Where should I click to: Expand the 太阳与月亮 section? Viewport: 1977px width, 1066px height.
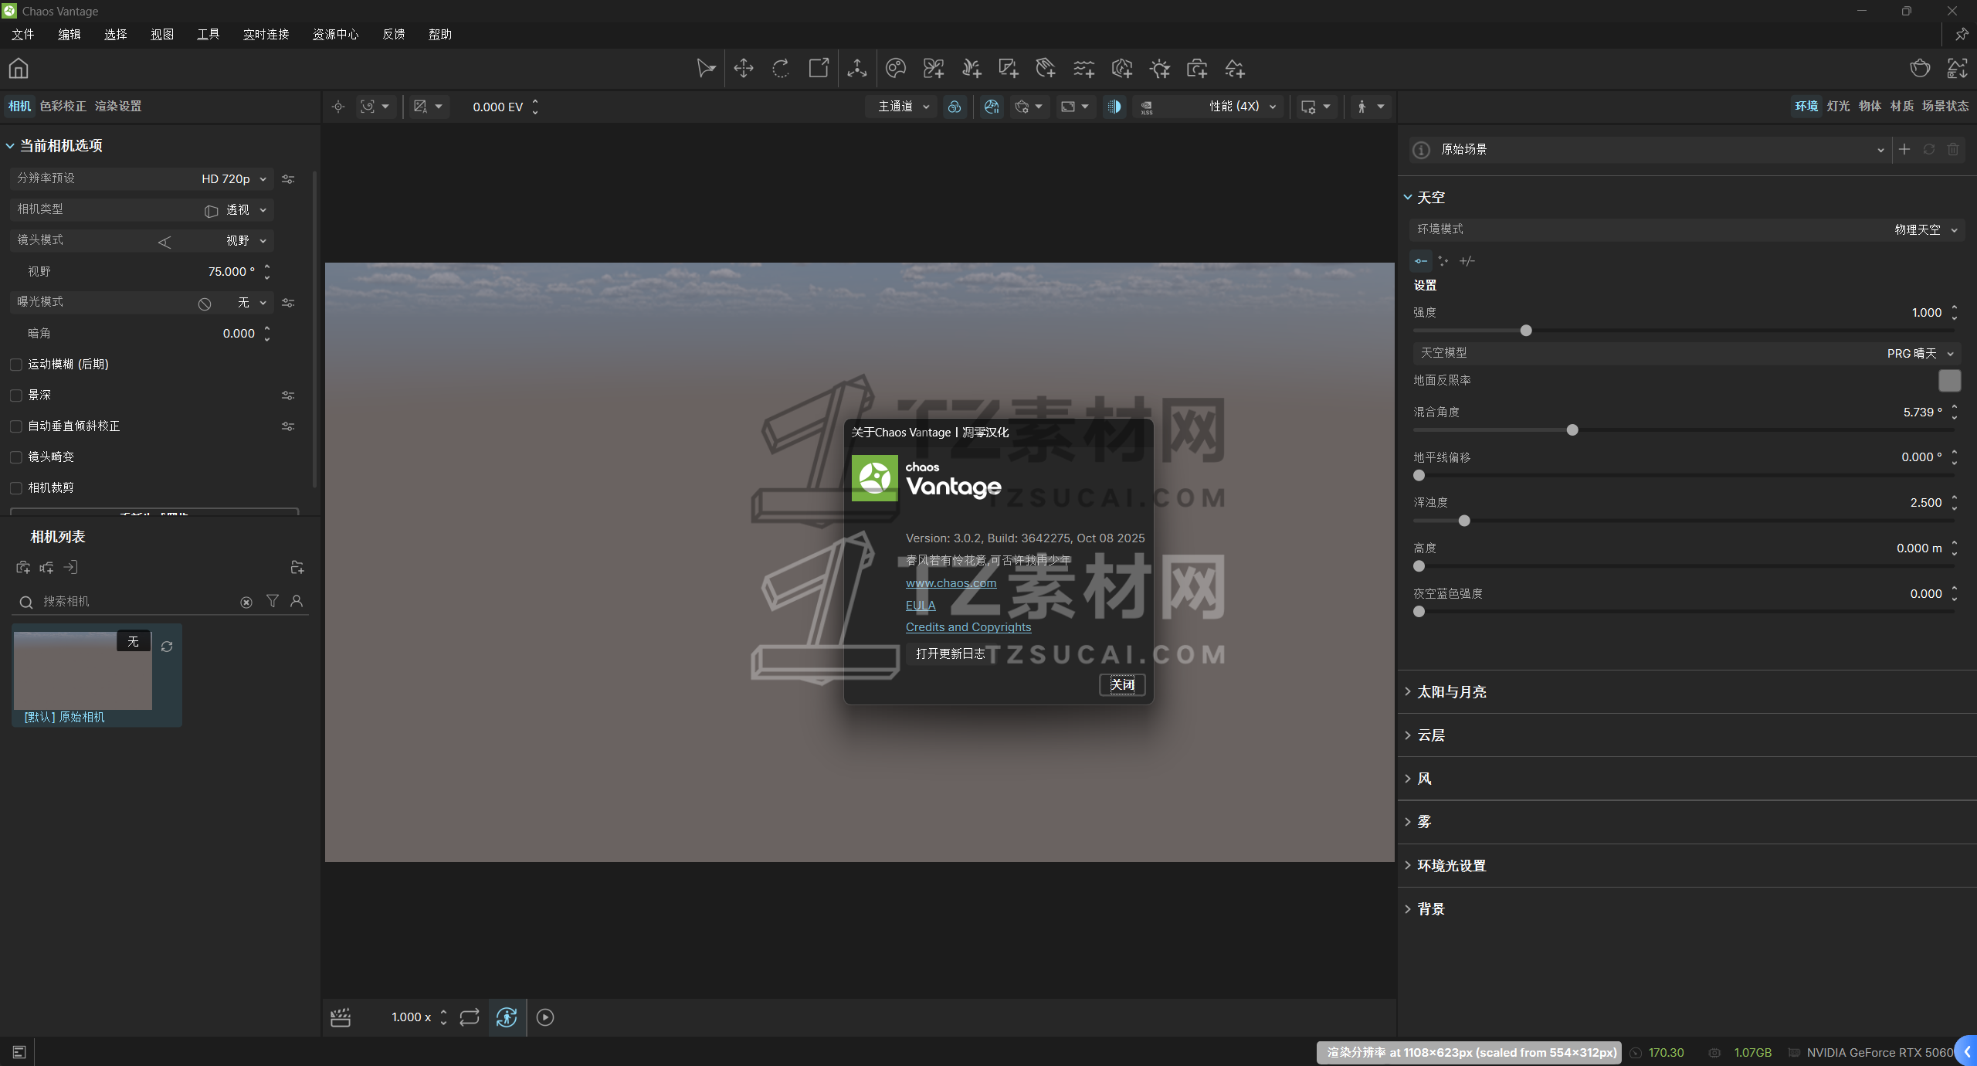point(1451,691)
